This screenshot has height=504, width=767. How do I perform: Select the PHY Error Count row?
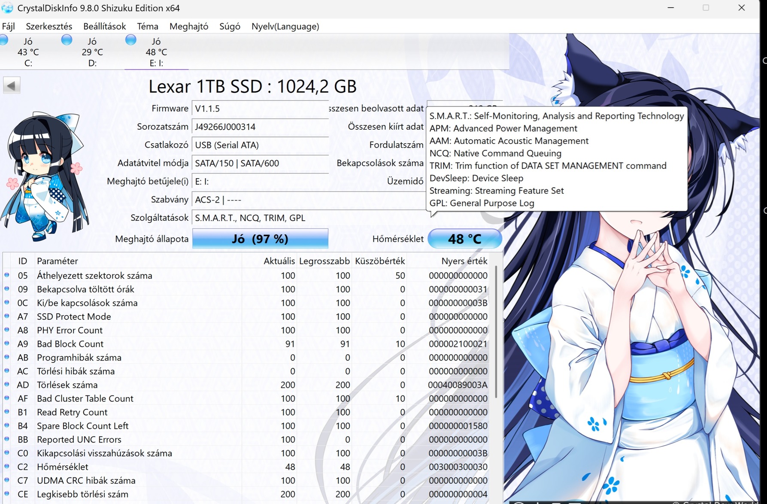pyautogui.click(x=246, y=331)
